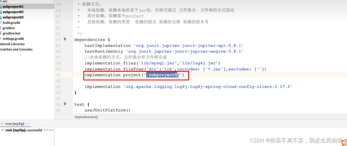The width and height of the screenshot is (347, 146).
Task: Click the 依赖方式 comment on line 18
Action: [92, 4]
